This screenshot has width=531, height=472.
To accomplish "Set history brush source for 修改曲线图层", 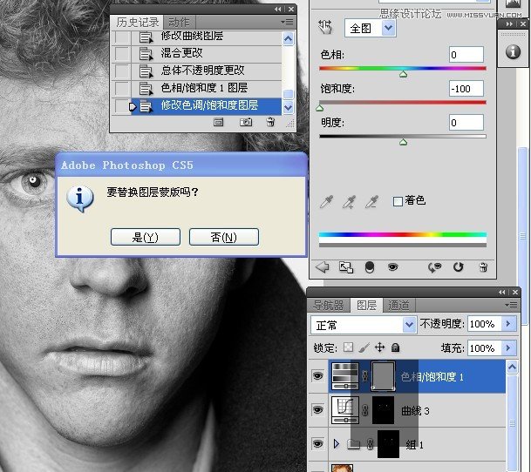I will click(x=121, y=37).
